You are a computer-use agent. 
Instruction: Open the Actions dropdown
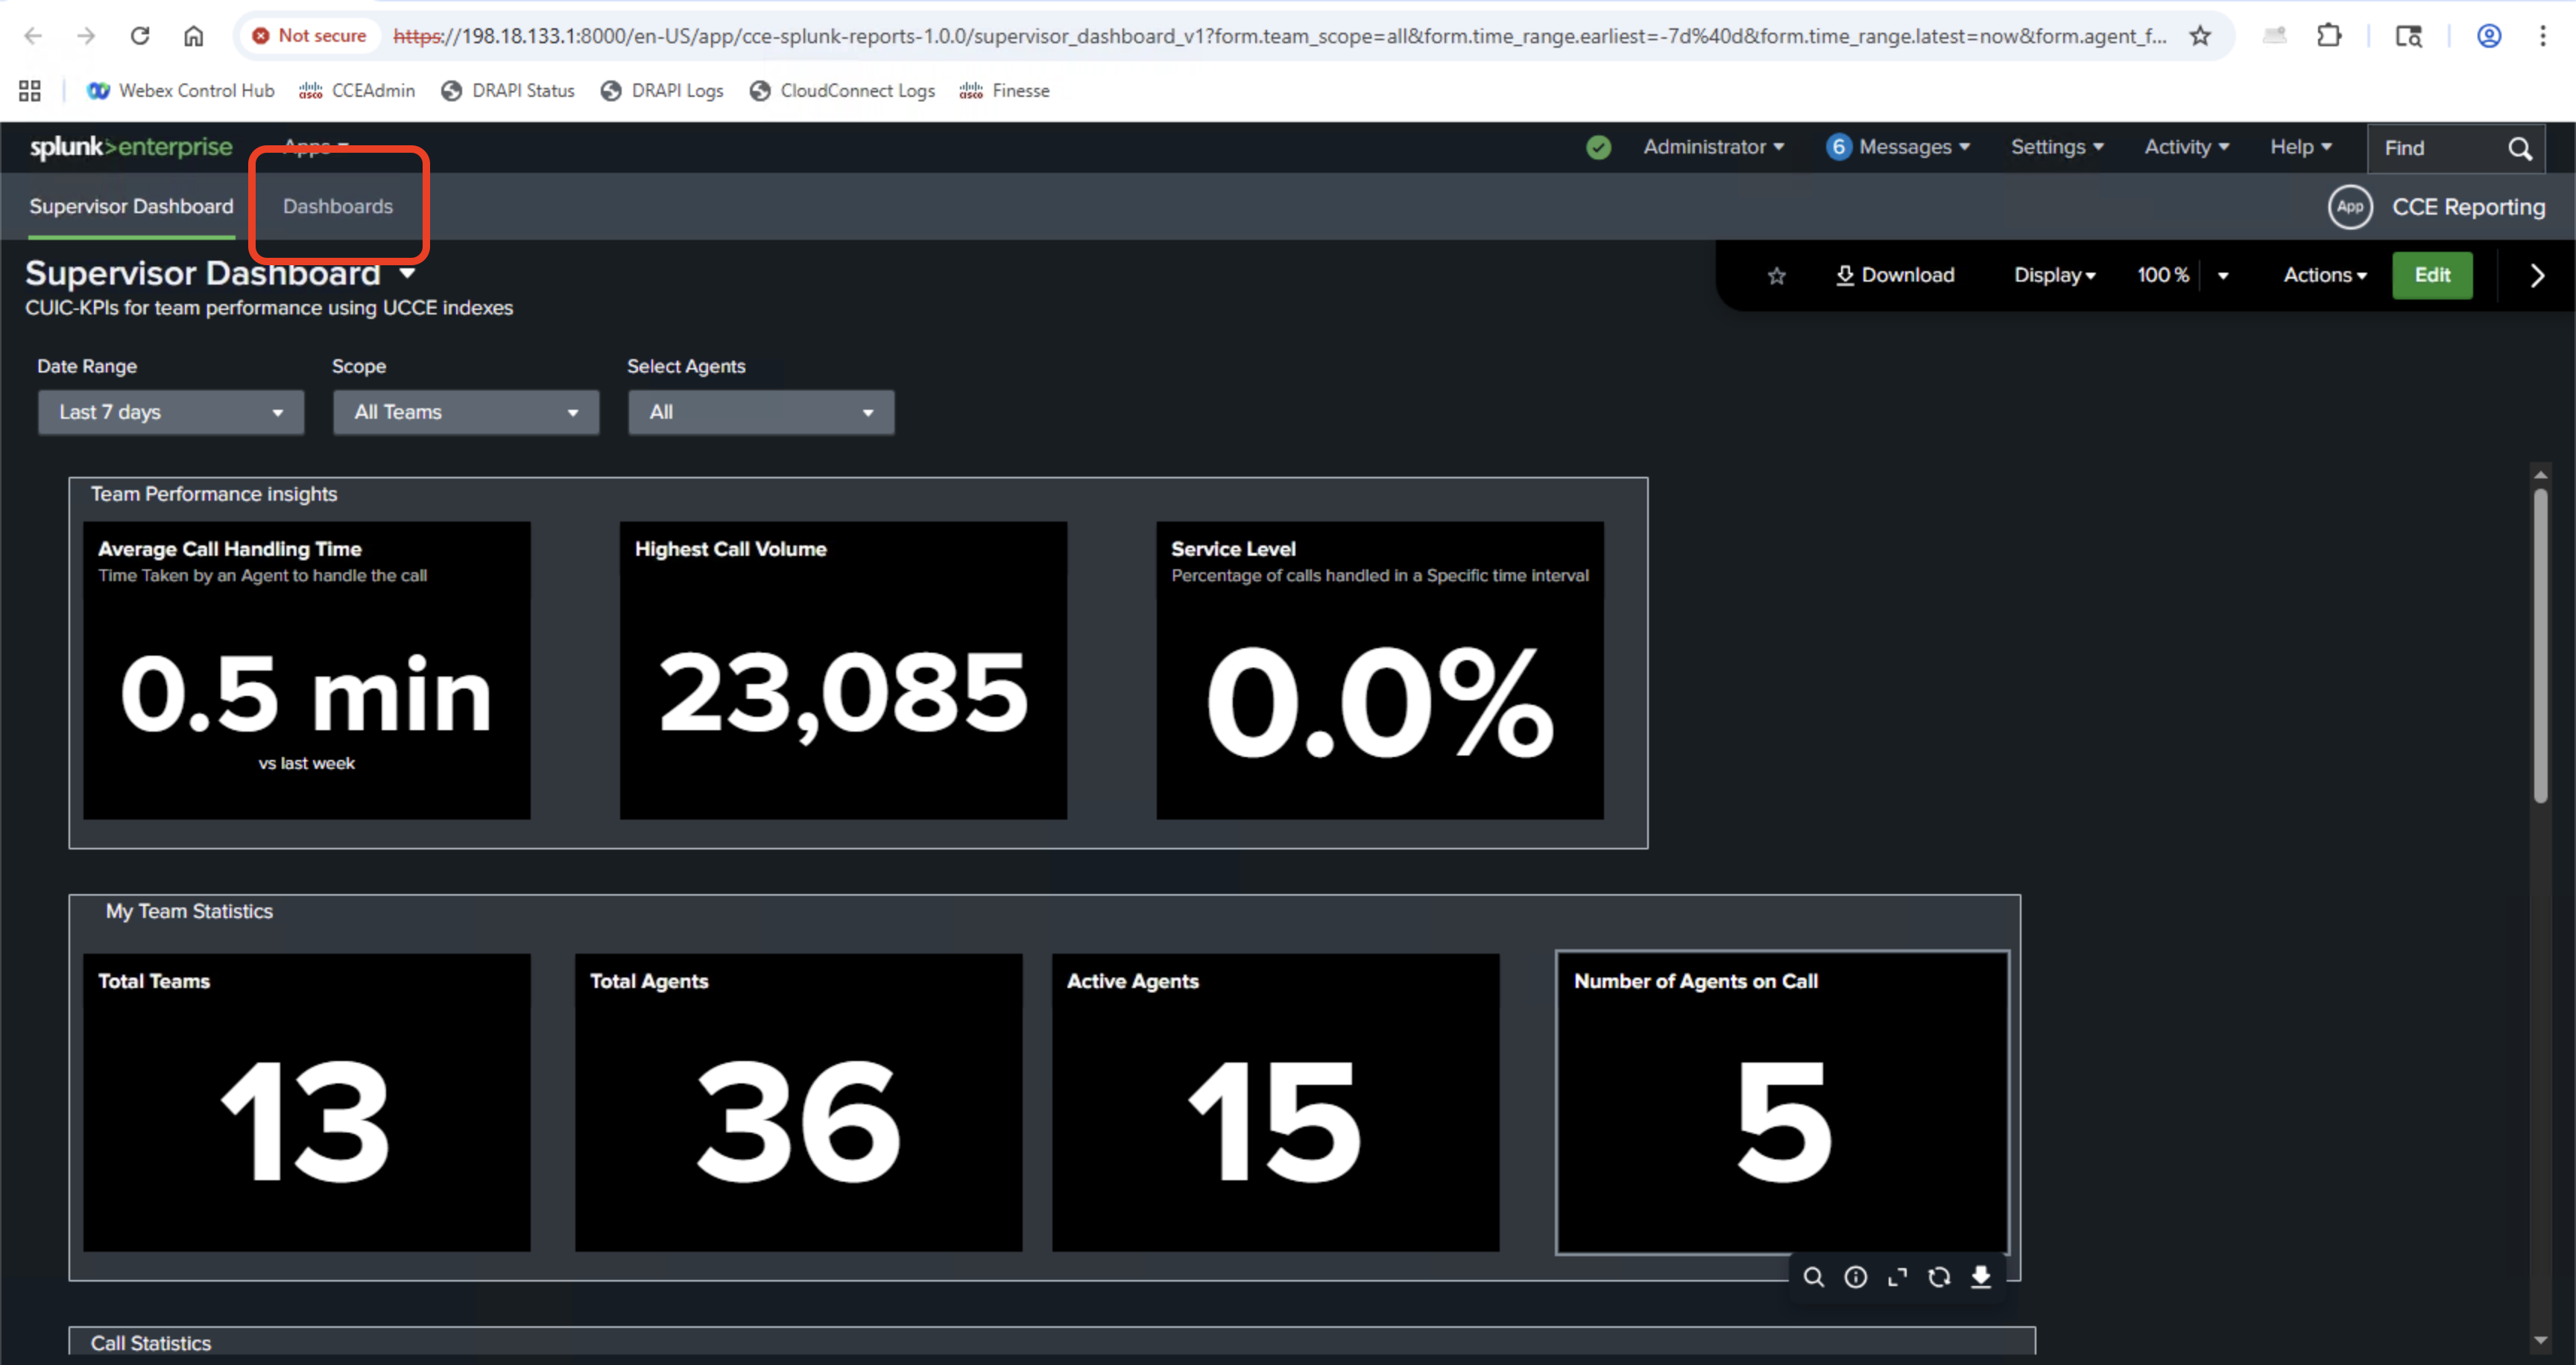[2325, 275]
